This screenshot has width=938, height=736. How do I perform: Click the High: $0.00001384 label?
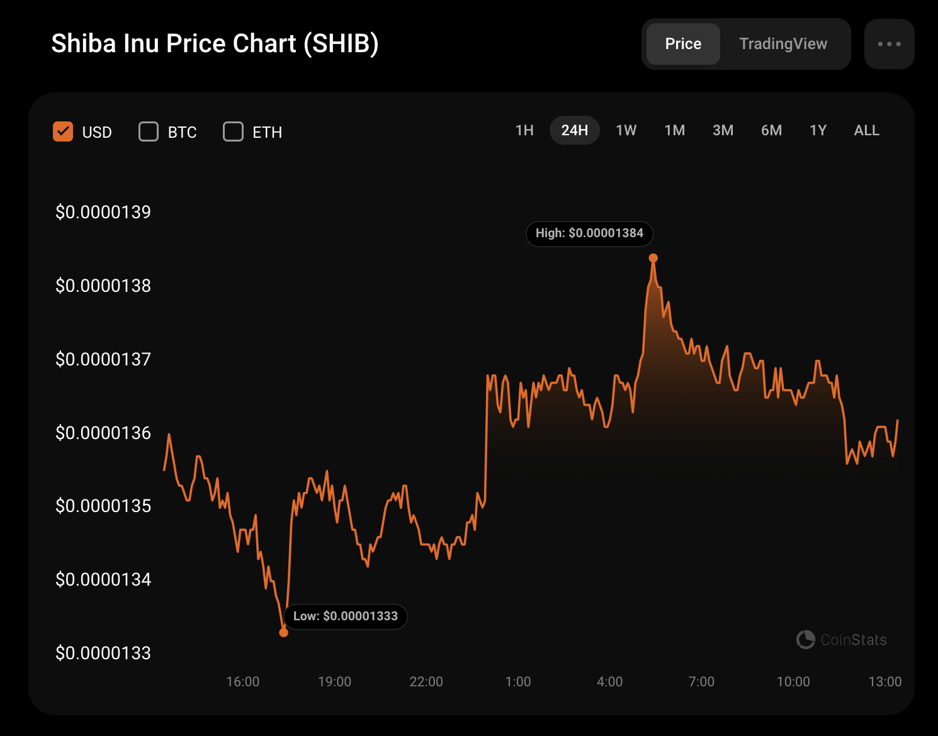coord(589,233)
